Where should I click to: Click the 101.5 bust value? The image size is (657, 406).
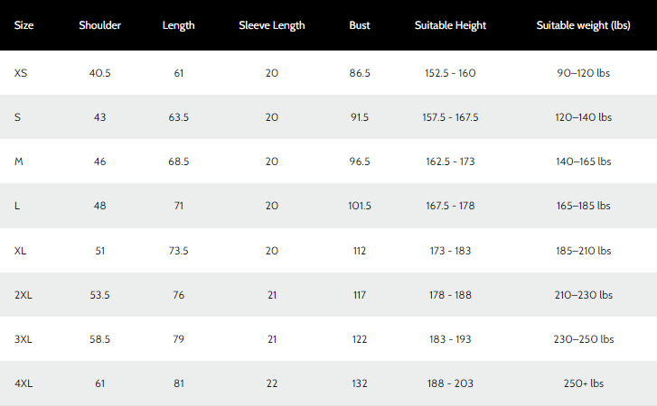click(x=360, y=206)
